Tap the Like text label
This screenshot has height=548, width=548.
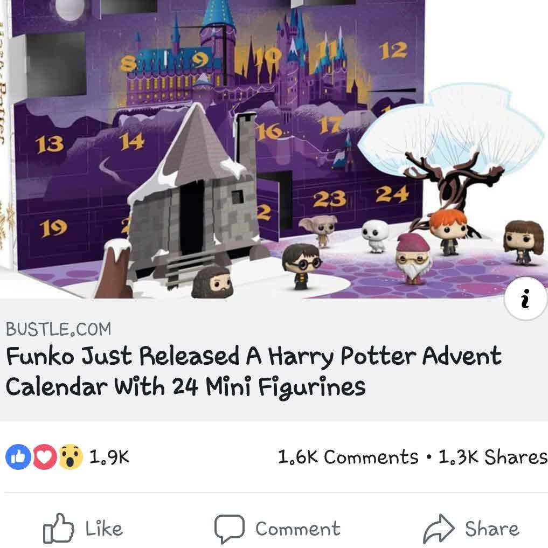click(x=104, y=529)
